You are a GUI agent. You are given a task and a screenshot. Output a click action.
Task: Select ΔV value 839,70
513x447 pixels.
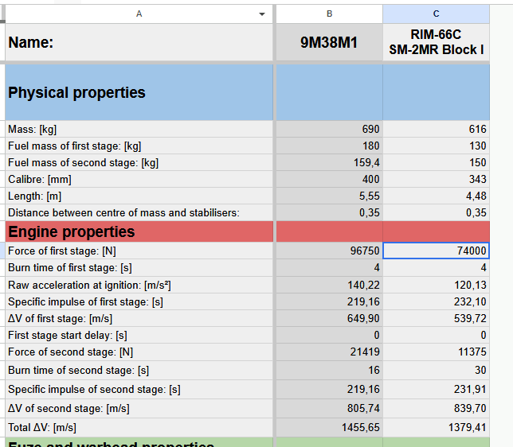pyautogui.click(x=436, y=408)
